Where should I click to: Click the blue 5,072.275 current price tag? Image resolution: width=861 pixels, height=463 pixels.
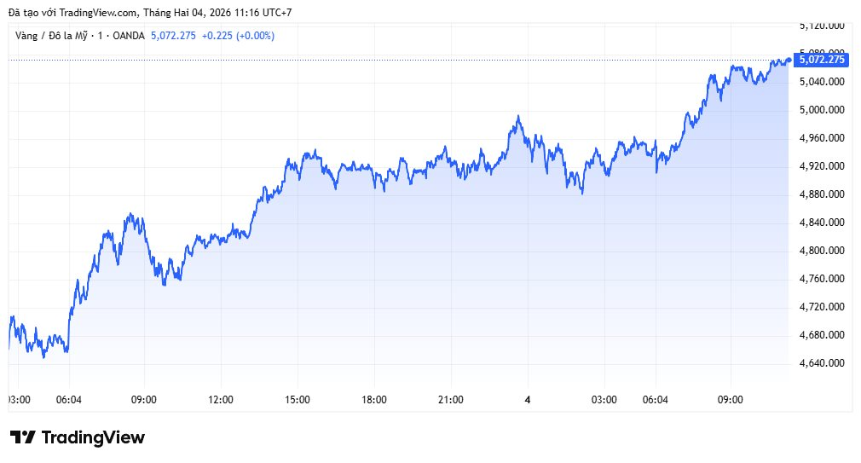point(819,60)
